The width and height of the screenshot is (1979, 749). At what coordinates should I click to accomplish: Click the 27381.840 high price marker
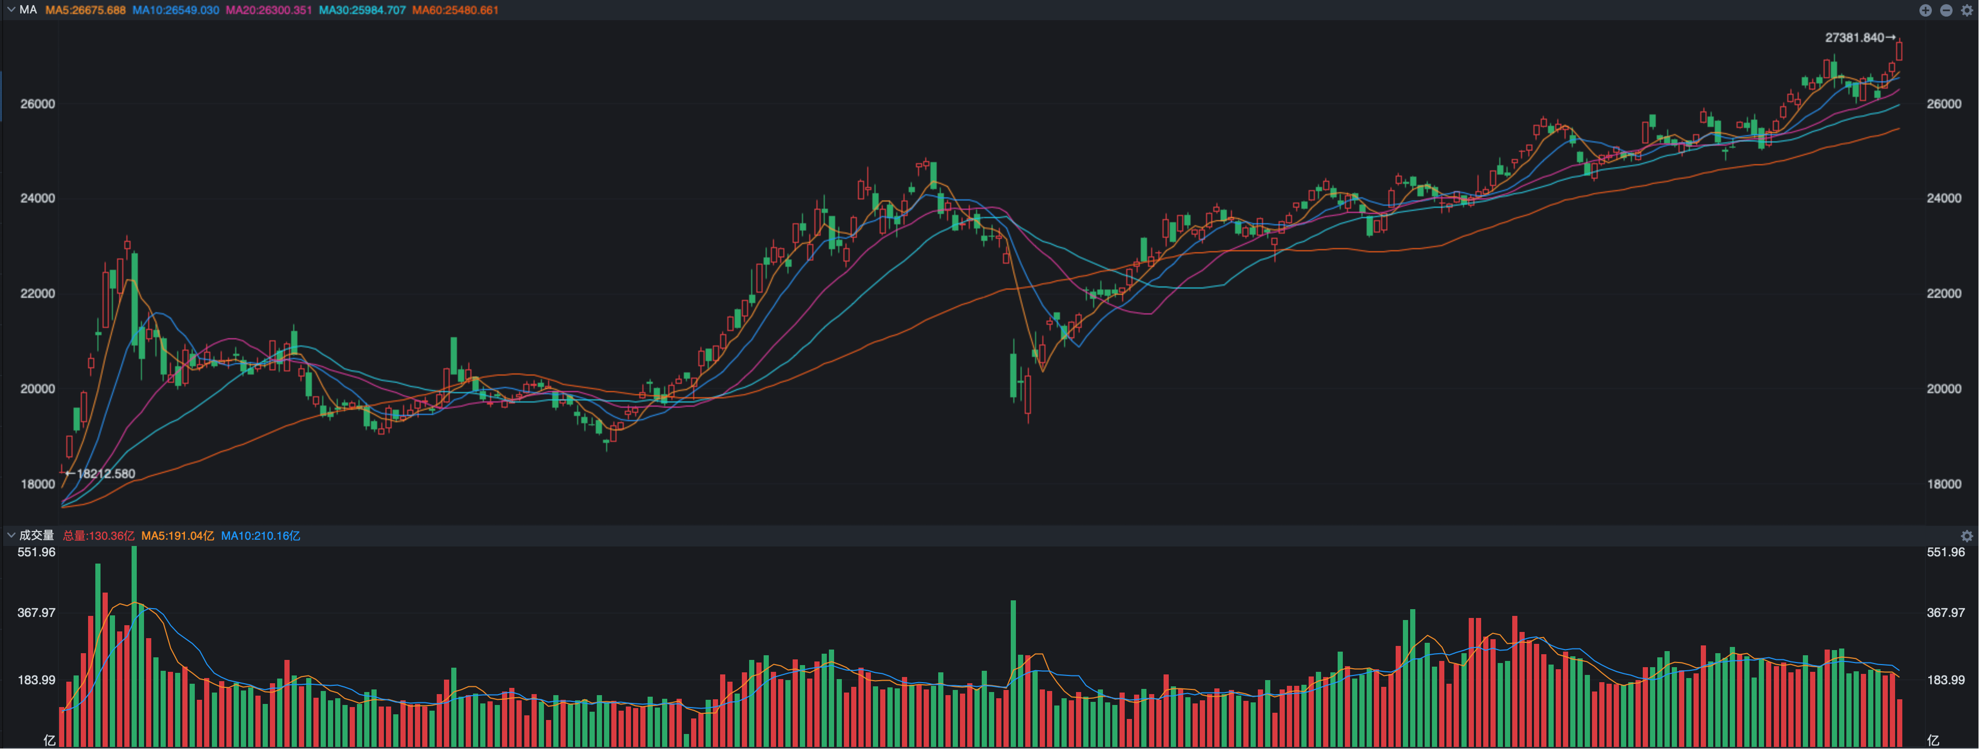point(1855,38)
